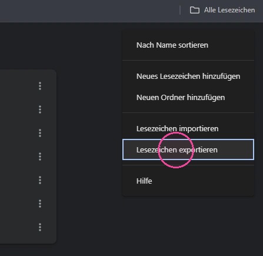Open the bottom row's three-dot more-actions menu

click(x=40, y=227)
